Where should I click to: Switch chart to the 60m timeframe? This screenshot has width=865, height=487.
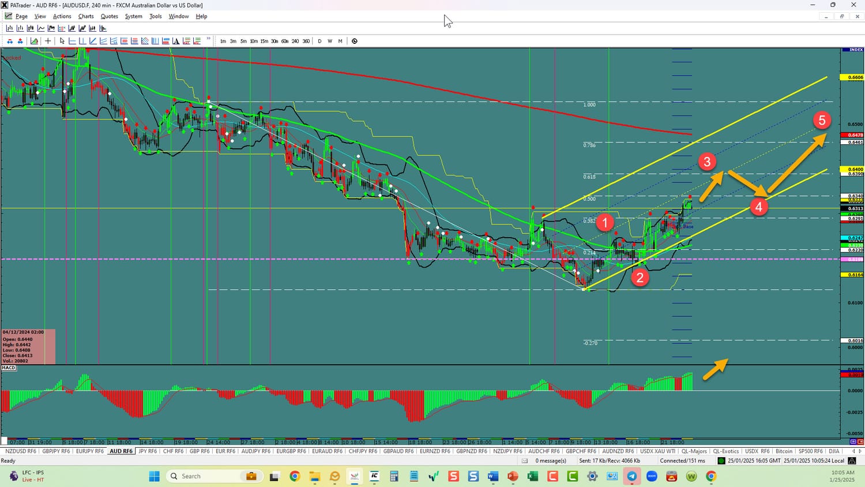(285, 41)
